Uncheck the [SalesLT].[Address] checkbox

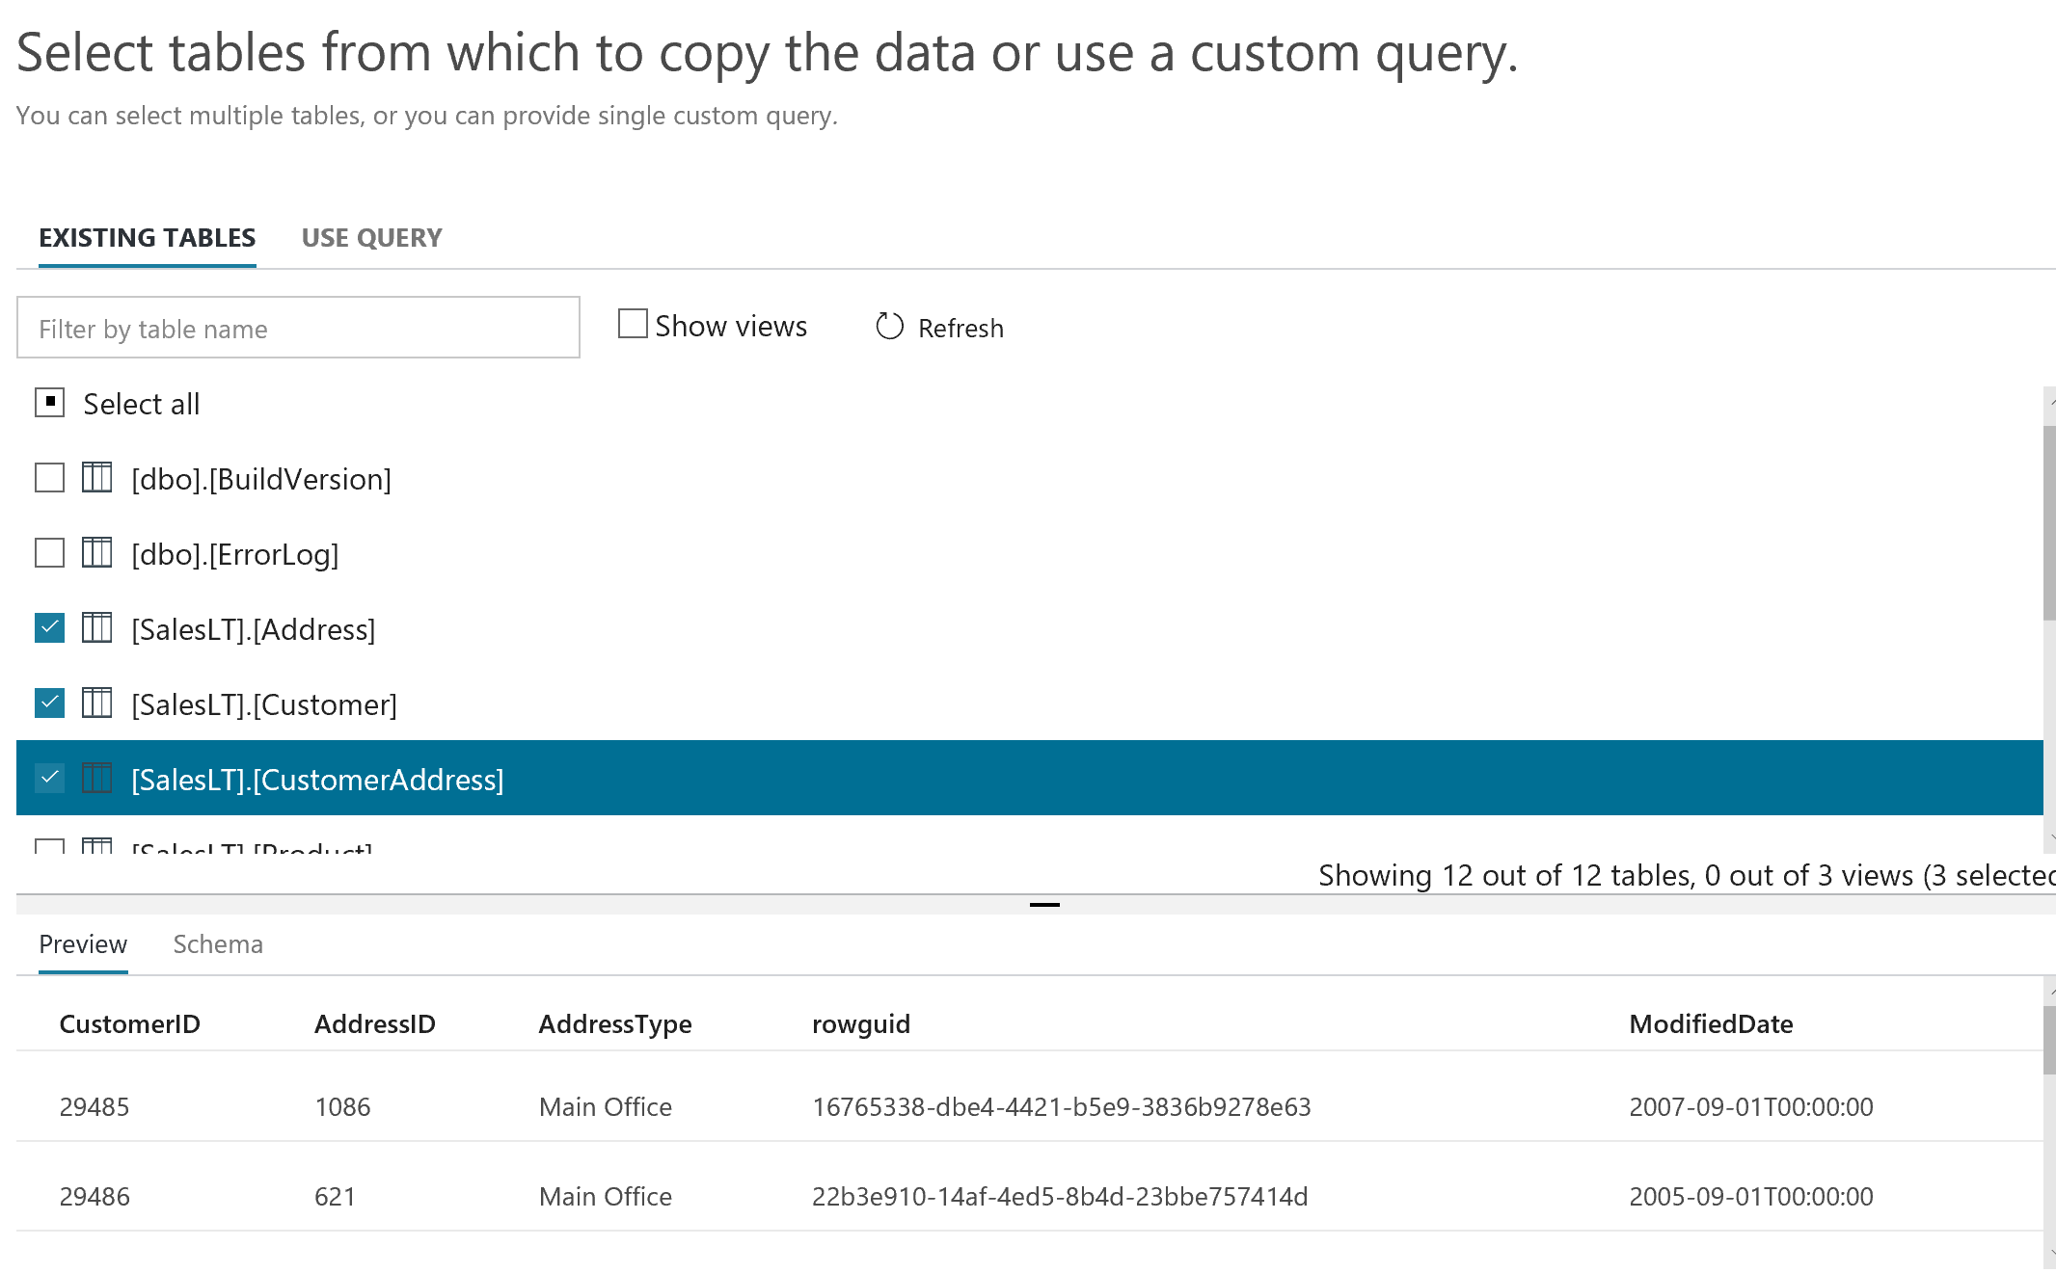[49, 628]
